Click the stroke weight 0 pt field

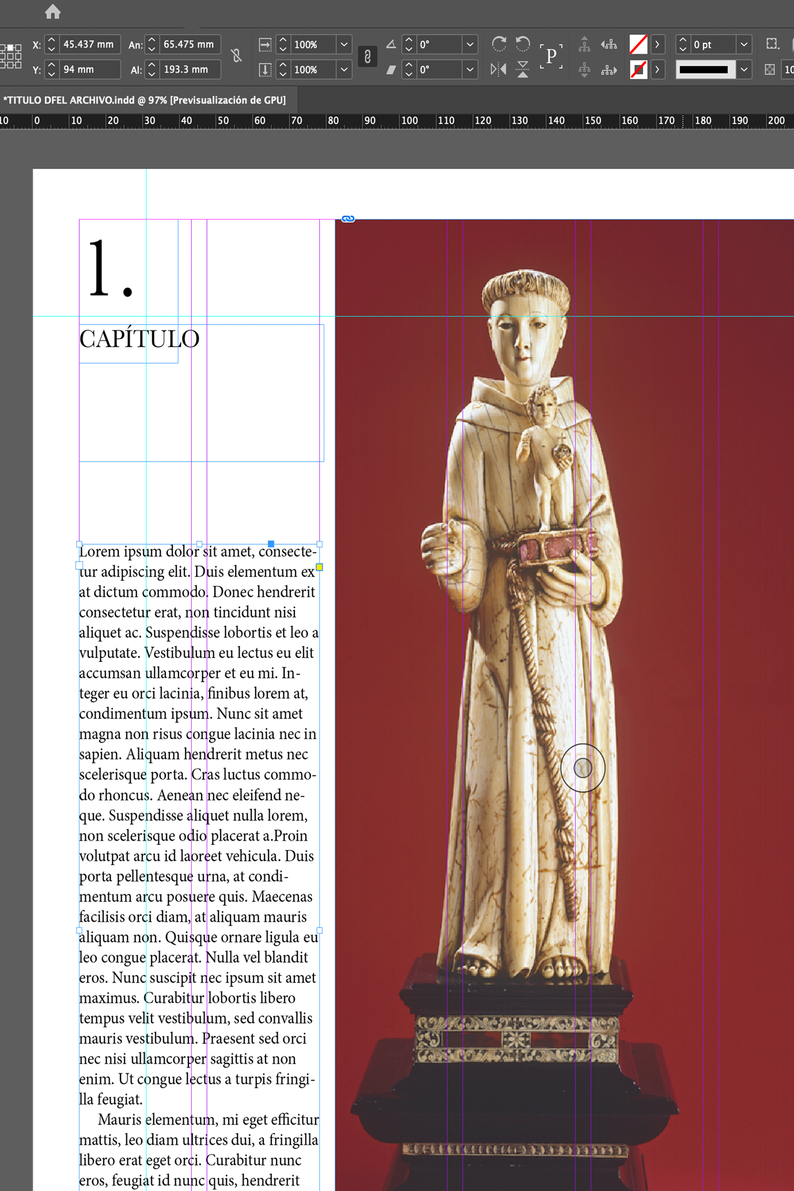[713, 44]
